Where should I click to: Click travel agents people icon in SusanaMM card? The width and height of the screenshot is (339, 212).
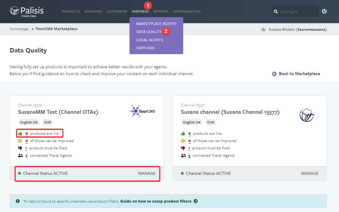pyautogui.click(x=21, y=156)
